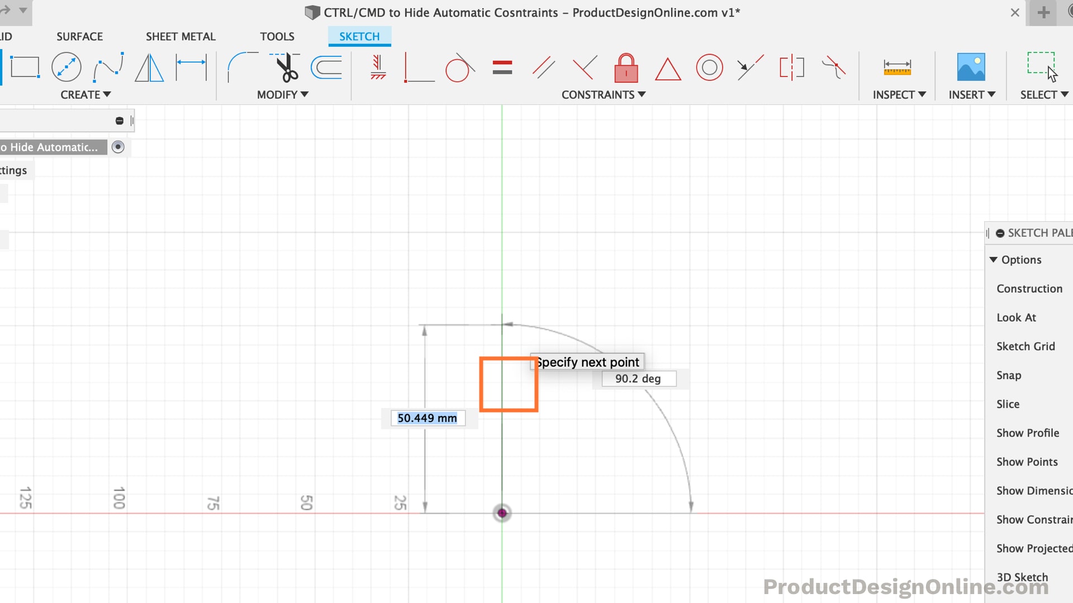The width and height of the screenshot is (1073, 603).
Task: Click the Construction option
Action: tap(1029, 289)
